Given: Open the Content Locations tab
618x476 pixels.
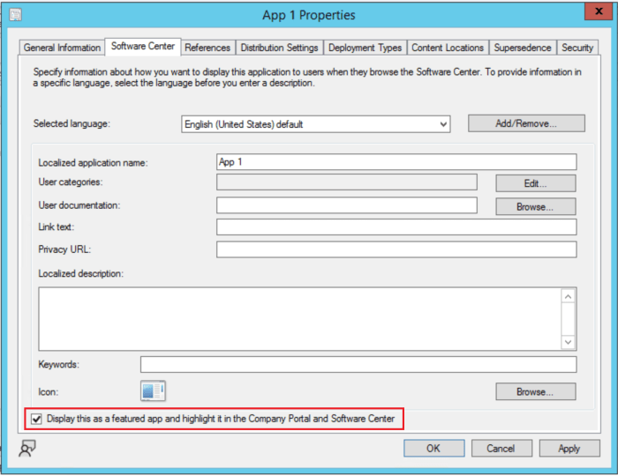Looking at the screenshot, I should click(448, 48).
